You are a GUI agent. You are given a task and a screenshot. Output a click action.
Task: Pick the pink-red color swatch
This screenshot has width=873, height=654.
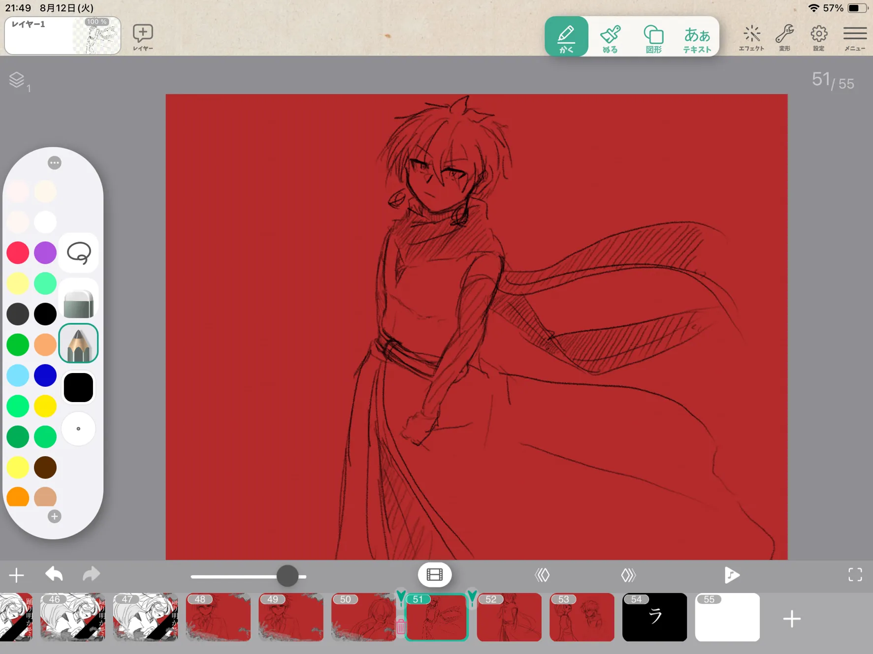(x=18, y=252)
